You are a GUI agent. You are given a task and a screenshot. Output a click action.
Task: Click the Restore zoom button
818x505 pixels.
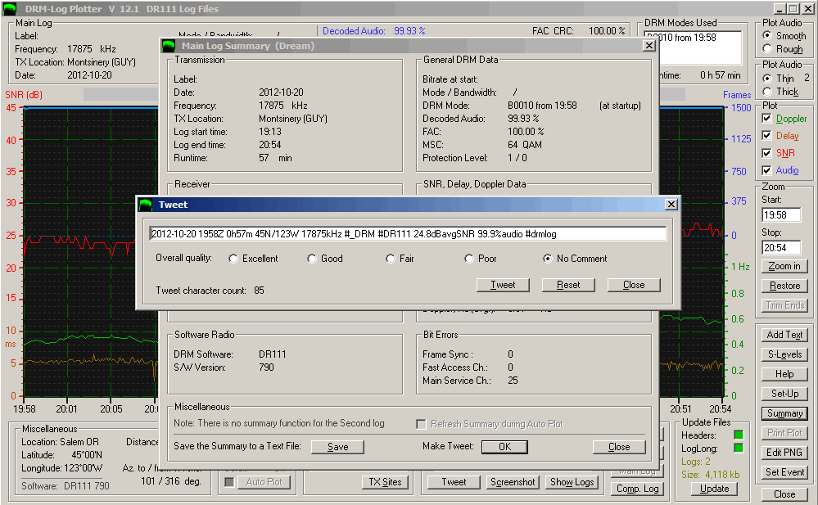(784, 286)
